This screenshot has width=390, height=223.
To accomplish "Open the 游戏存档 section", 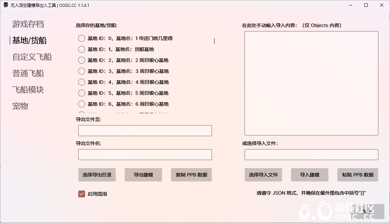I will tap(28, 24).
